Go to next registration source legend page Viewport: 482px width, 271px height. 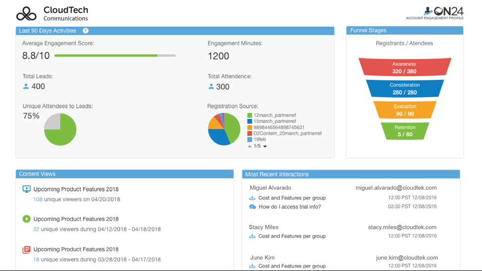(x=265, y=147)
